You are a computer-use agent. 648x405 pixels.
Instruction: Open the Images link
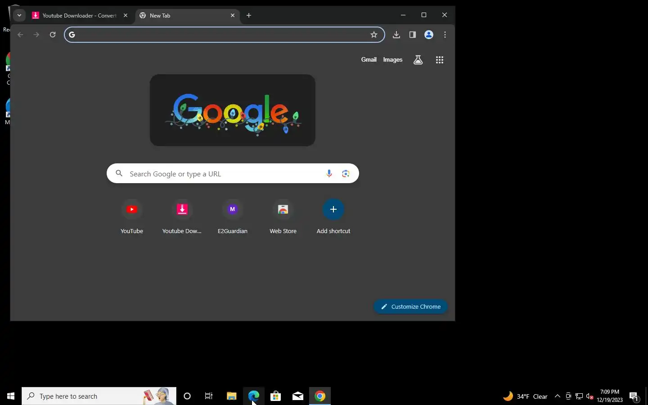[392, 59]
